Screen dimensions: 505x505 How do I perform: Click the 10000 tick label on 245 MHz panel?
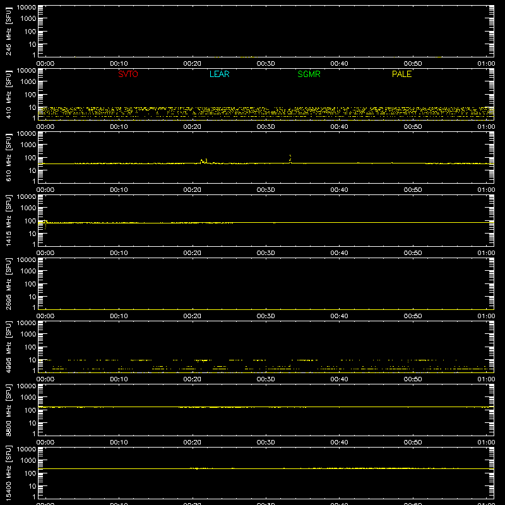point(27,8)
